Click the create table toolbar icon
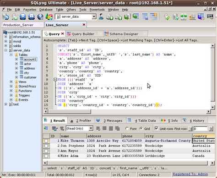 145,16
